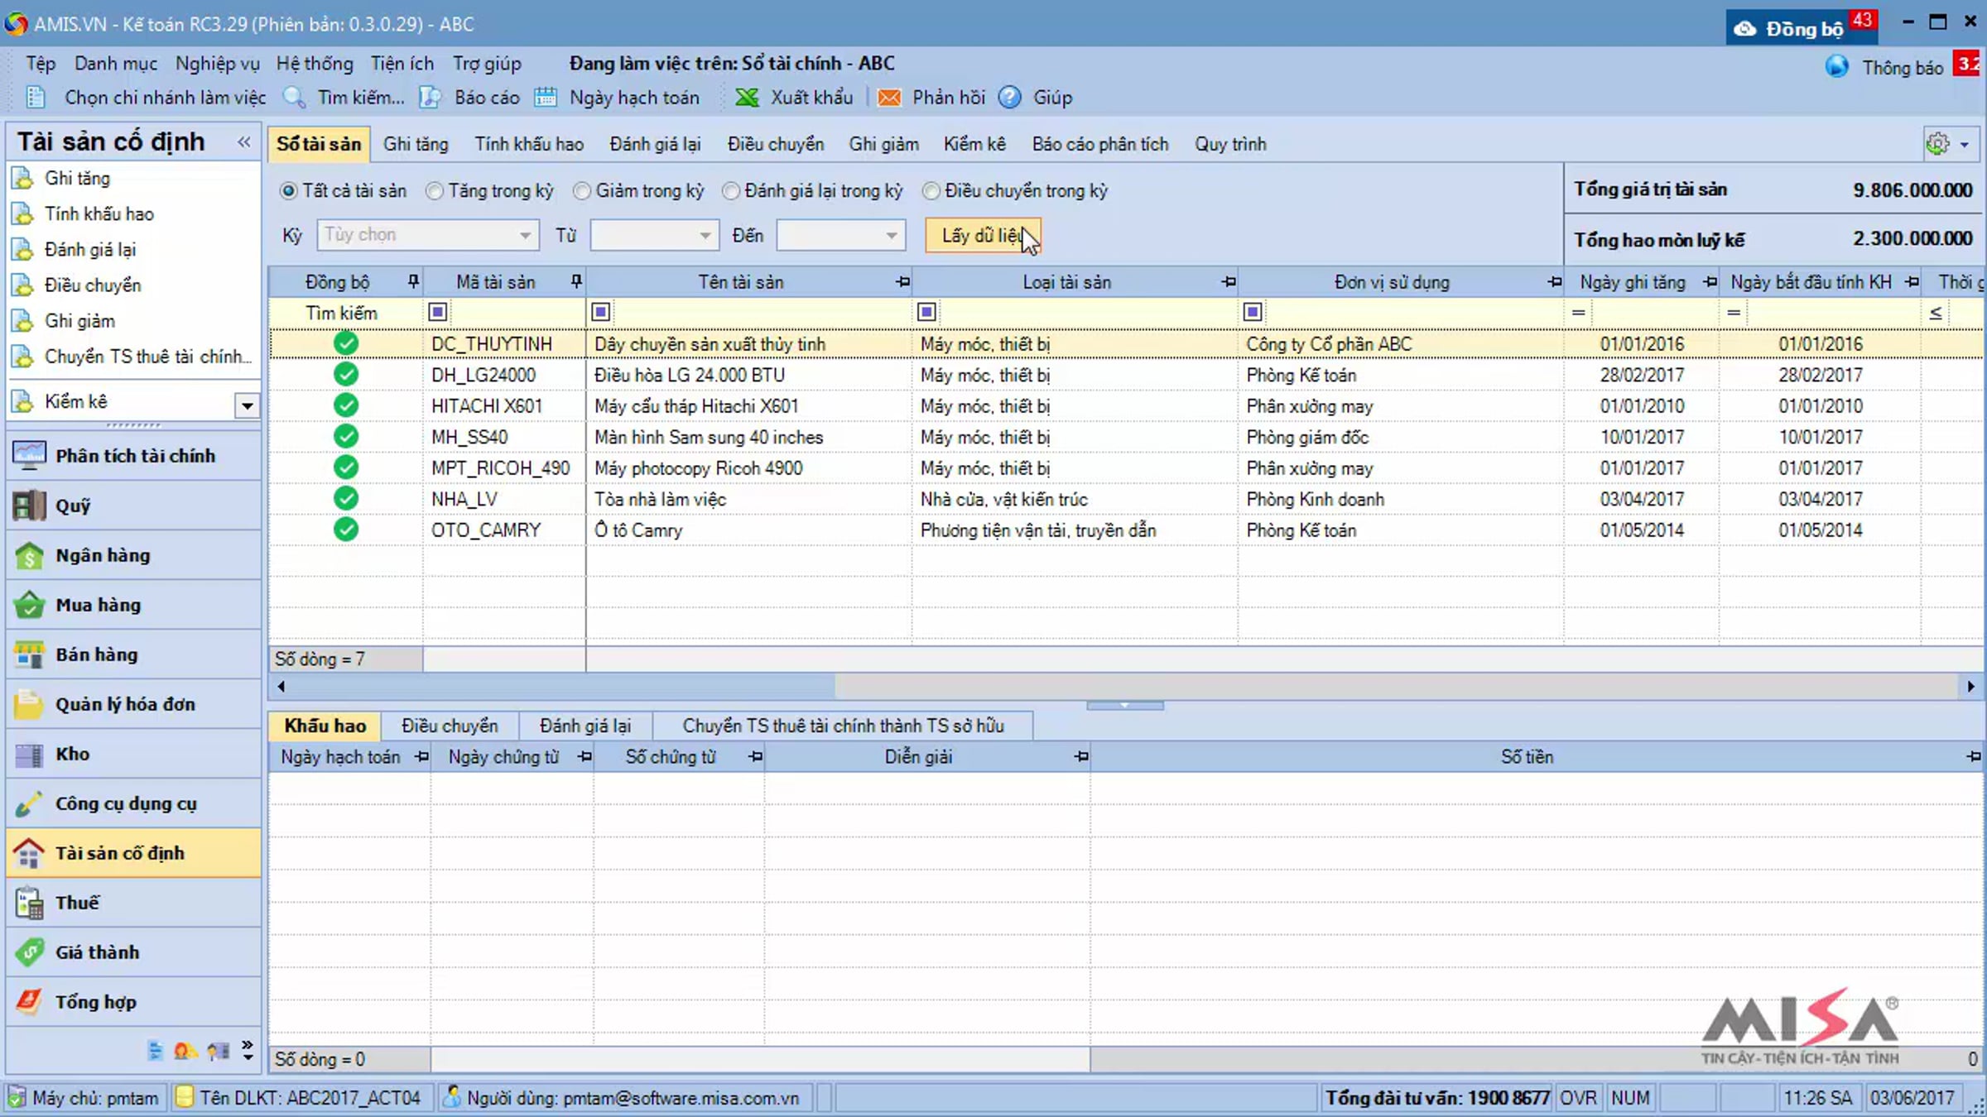Open the Hệ thống menu
This screenshot has height=1117, width=1987.
click(x=315, y=64)
